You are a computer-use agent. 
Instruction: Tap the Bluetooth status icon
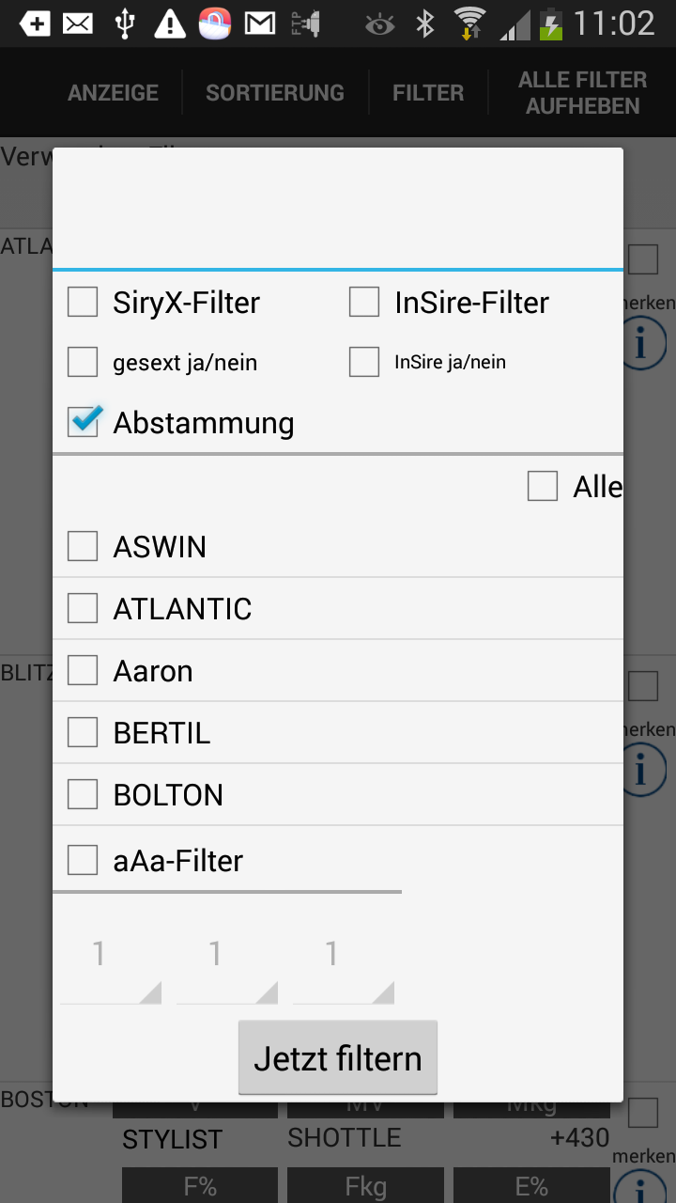pos(425,23)
